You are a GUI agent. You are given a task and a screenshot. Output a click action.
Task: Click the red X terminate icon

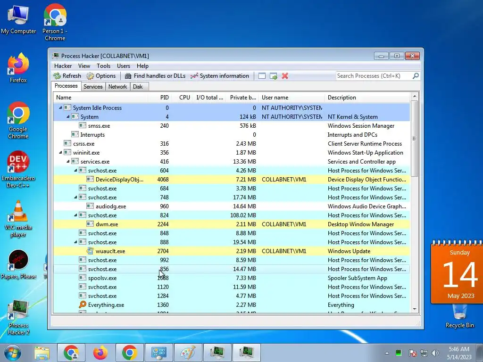[285, 76]
